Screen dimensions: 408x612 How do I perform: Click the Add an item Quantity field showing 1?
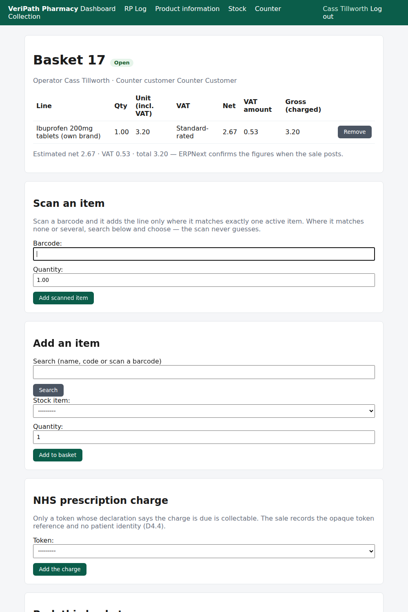click(204, 437)
